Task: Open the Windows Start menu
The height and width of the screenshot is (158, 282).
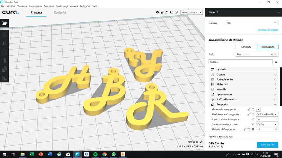Action: click(4, 154)
